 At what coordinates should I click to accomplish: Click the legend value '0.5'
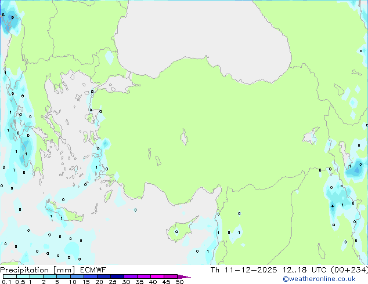[20, 282]
